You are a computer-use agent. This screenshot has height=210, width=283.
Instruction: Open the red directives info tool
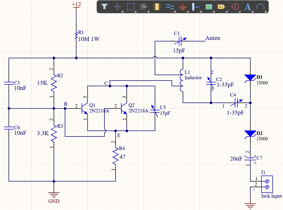(x=235, y=7)
